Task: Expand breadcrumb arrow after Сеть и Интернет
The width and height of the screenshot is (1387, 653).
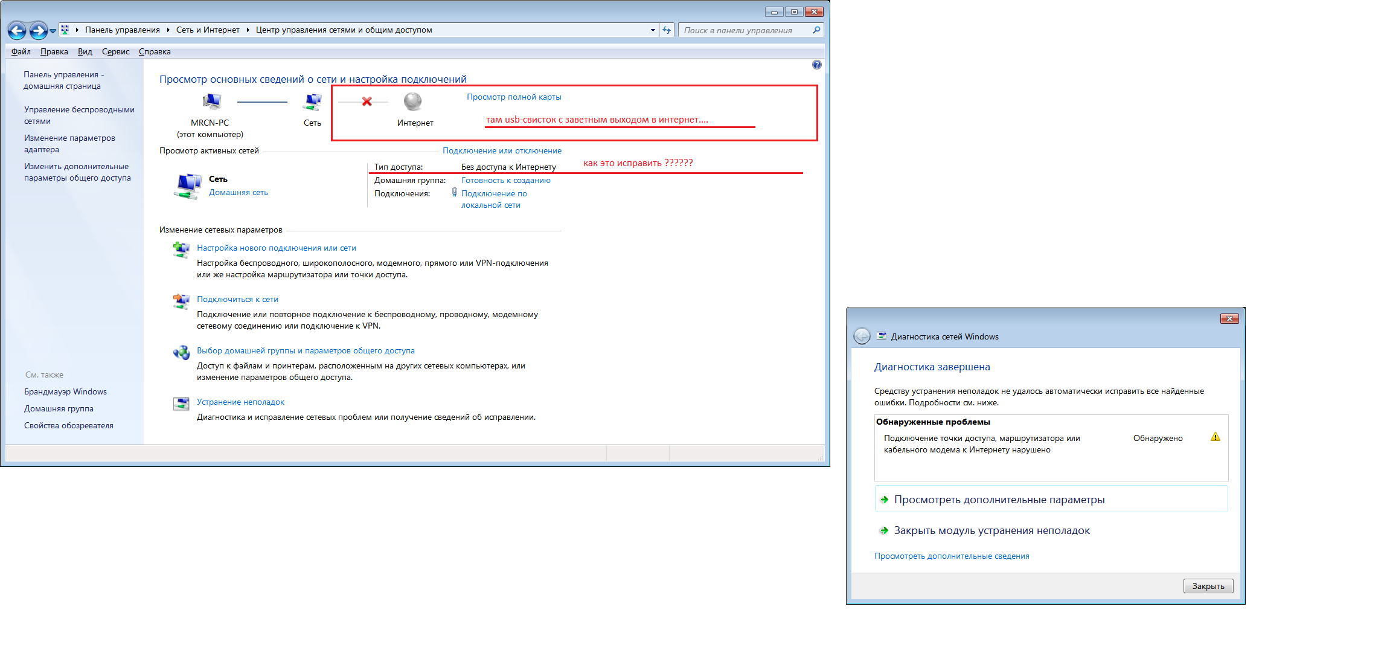Action: tap(248, 30)
